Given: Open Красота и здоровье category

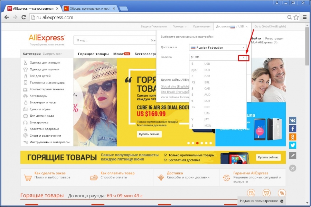Looking at the screenshot, I should tap(45, 129).
